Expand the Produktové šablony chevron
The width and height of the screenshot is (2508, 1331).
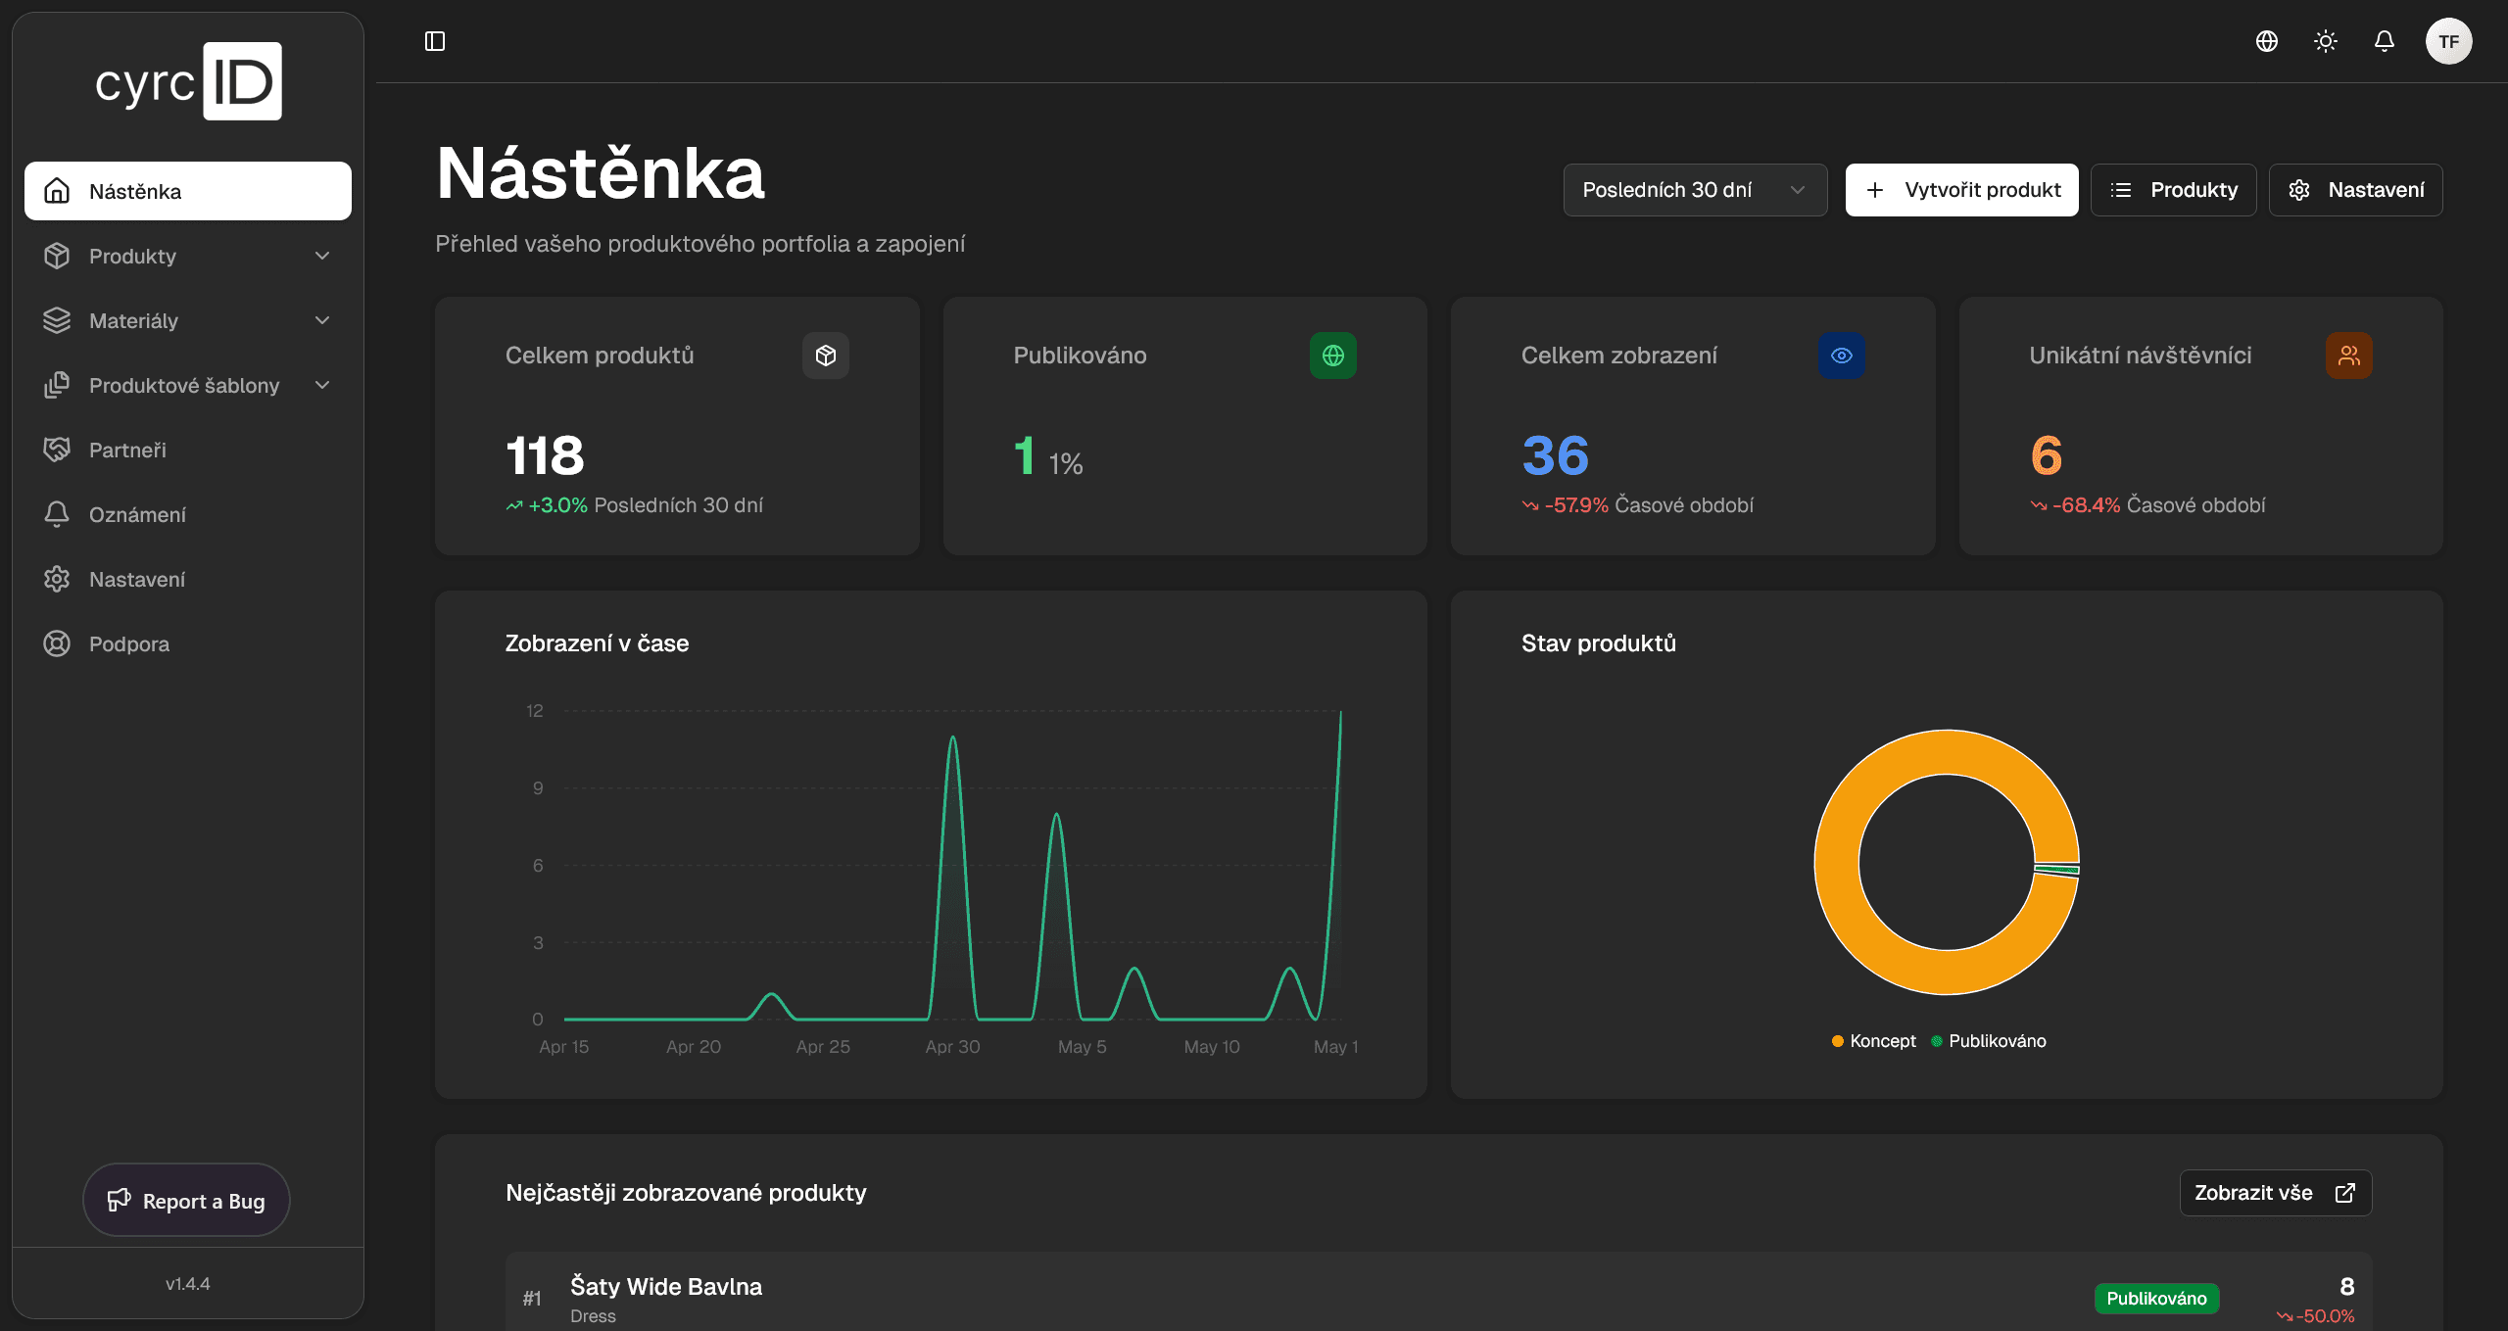[x=322, y=385]
